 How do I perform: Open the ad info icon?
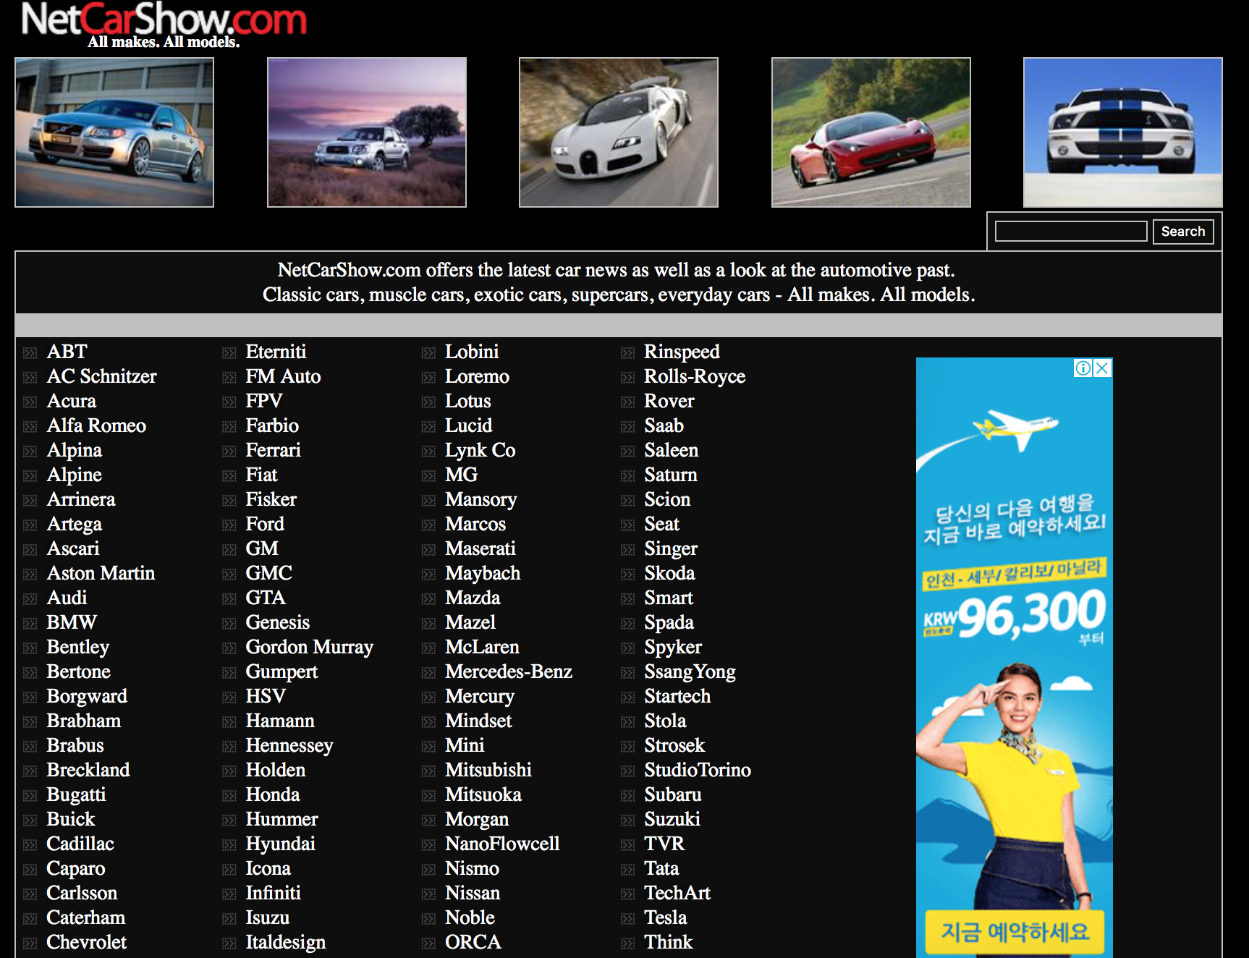pos(1083,368)
